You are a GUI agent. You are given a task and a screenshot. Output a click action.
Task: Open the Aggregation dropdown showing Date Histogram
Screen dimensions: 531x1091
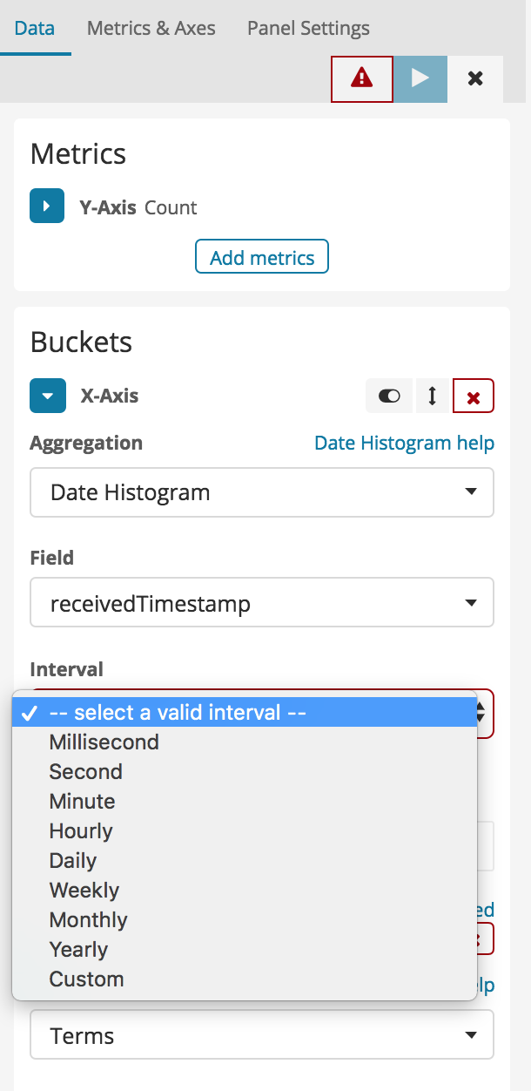pyautogui.click(x=261, y=492)
